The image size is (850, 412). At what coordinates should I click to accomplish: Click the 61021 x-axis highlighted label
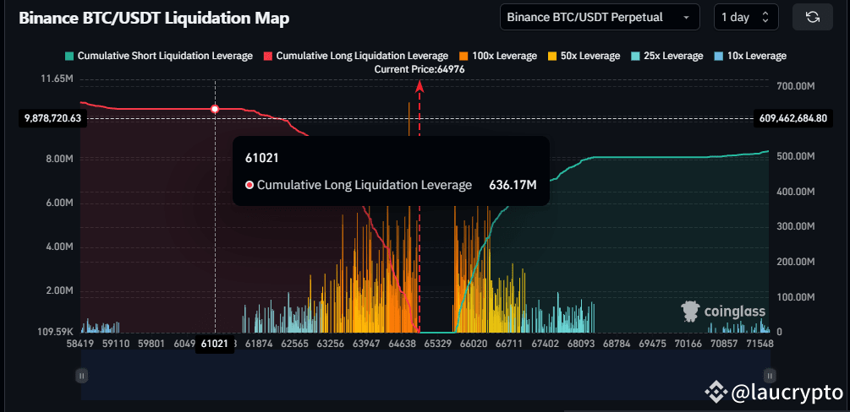(215, 344)
